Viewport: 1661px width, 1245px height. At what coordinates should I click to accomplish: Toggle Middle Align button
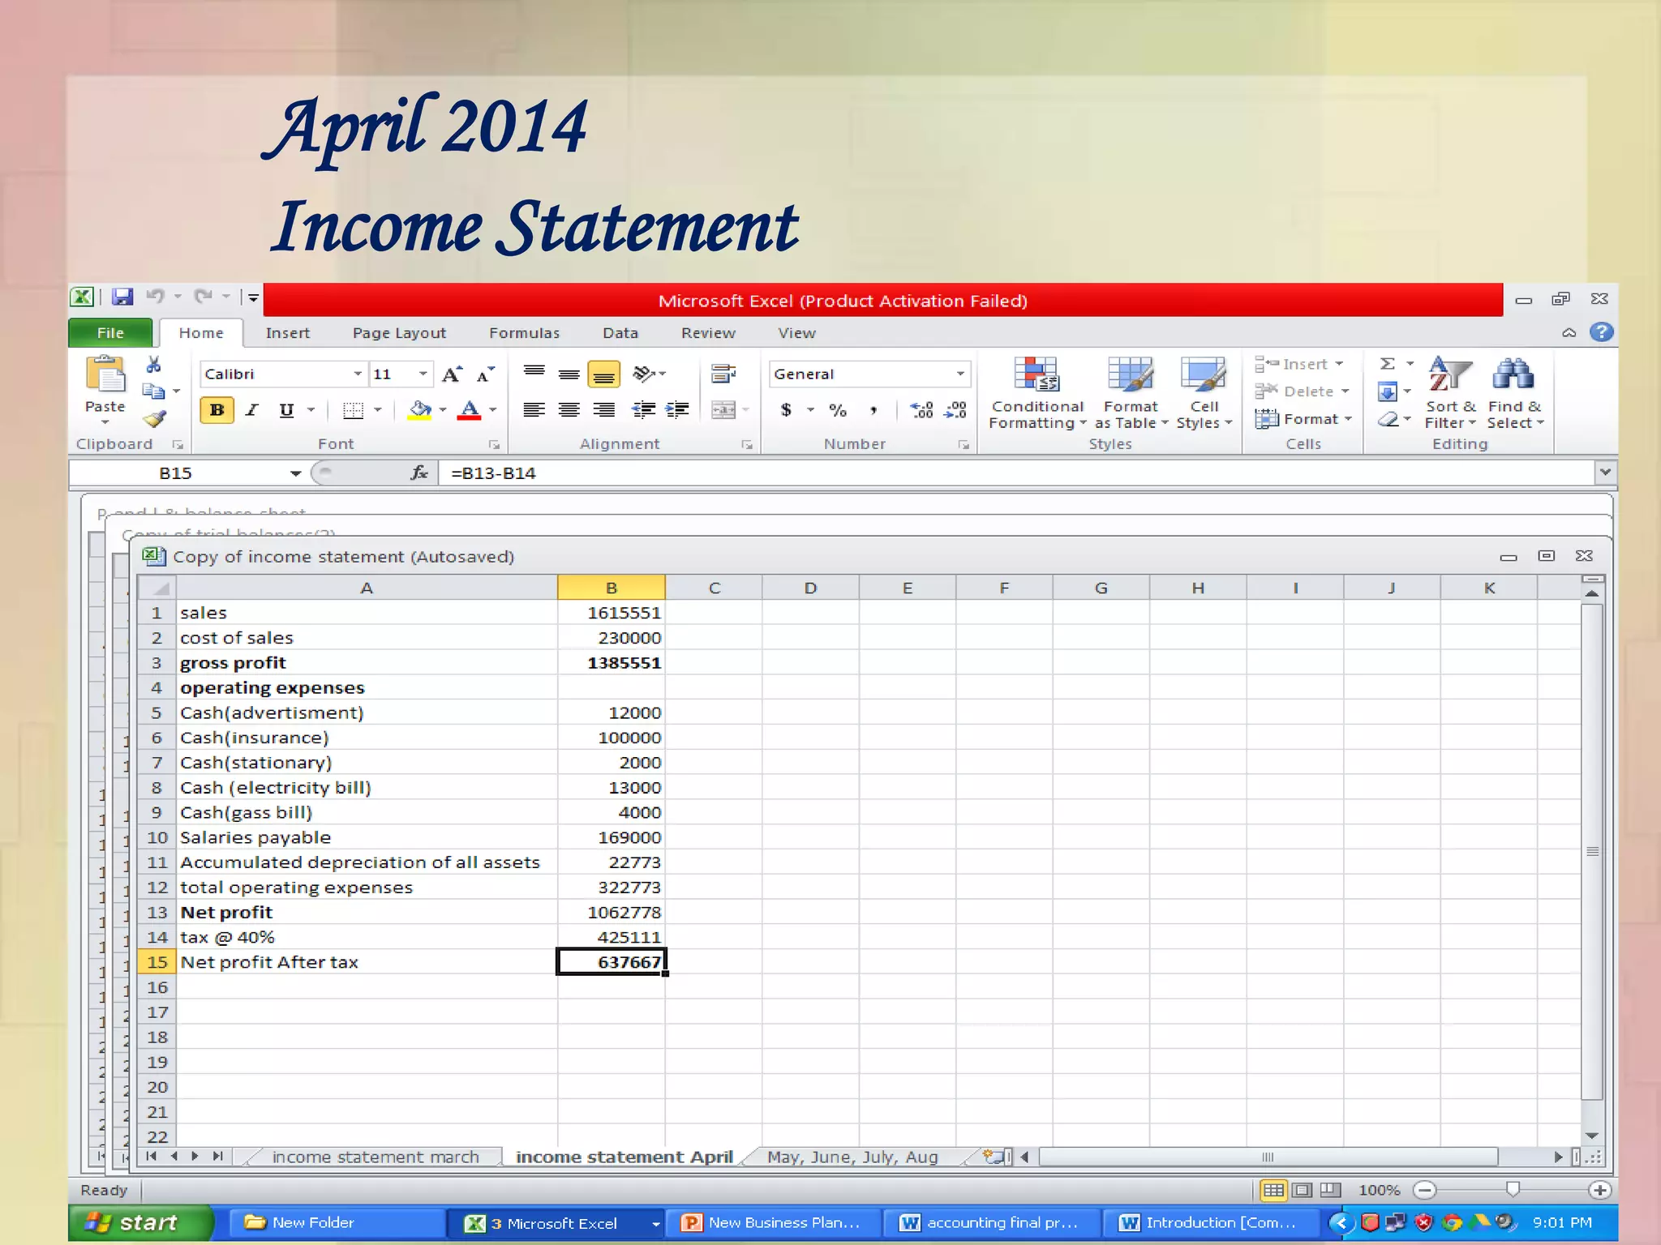(569, 374)
